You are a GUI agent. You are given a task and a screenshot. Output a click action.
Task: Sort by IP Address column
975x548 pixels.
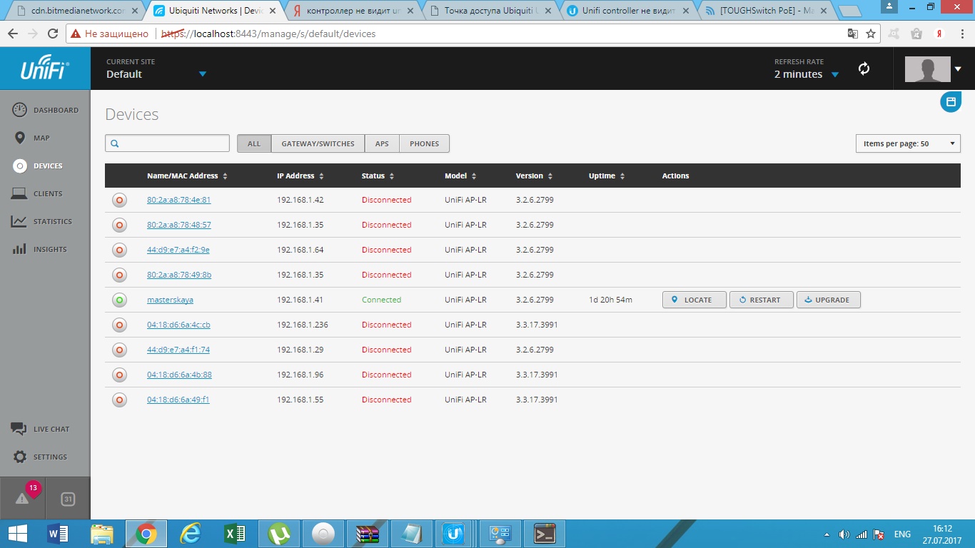pyautogui.click(x=300, y=176)
